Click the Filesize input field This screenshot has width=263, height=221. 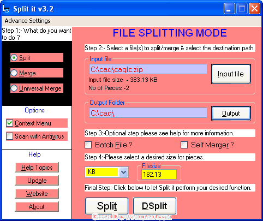[159, 175]
